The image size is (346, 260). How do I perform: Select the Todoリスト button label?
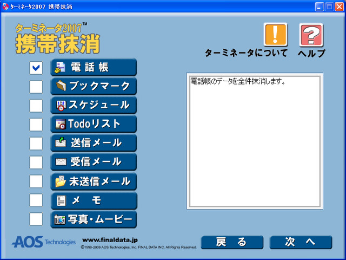click(94, 124)
